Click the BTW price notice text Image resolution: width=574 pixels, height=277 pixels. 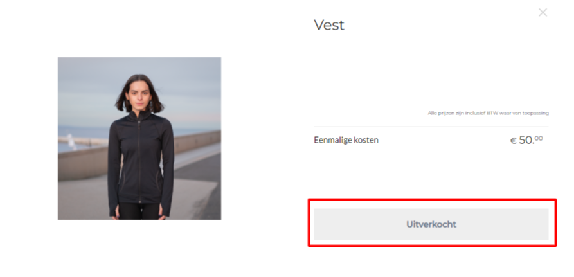[x=489, y=113]
